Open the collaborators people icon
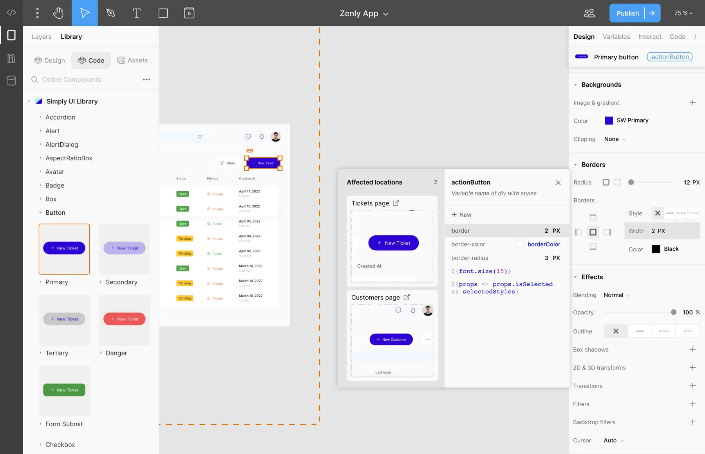This screenshot has width=705, height=454. 589,13
